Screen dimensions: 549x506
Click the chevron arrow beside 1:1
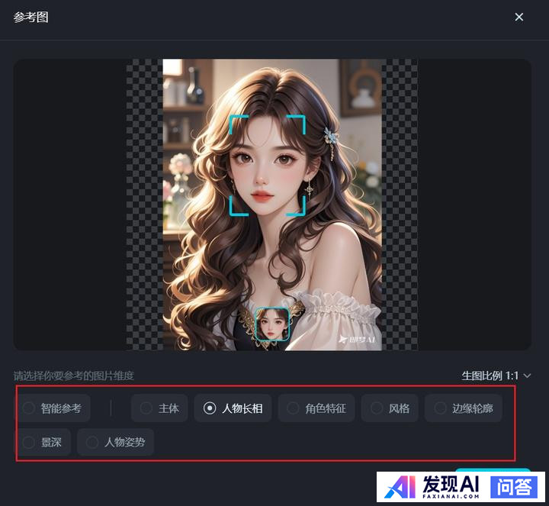(x=527, y=375)
